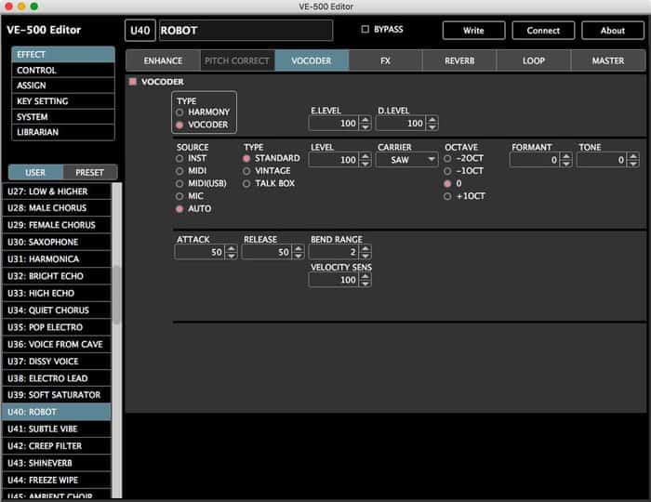Increase vocoder LEVEL with up arrow
651x502 pixels.
(x=365, y=156)
